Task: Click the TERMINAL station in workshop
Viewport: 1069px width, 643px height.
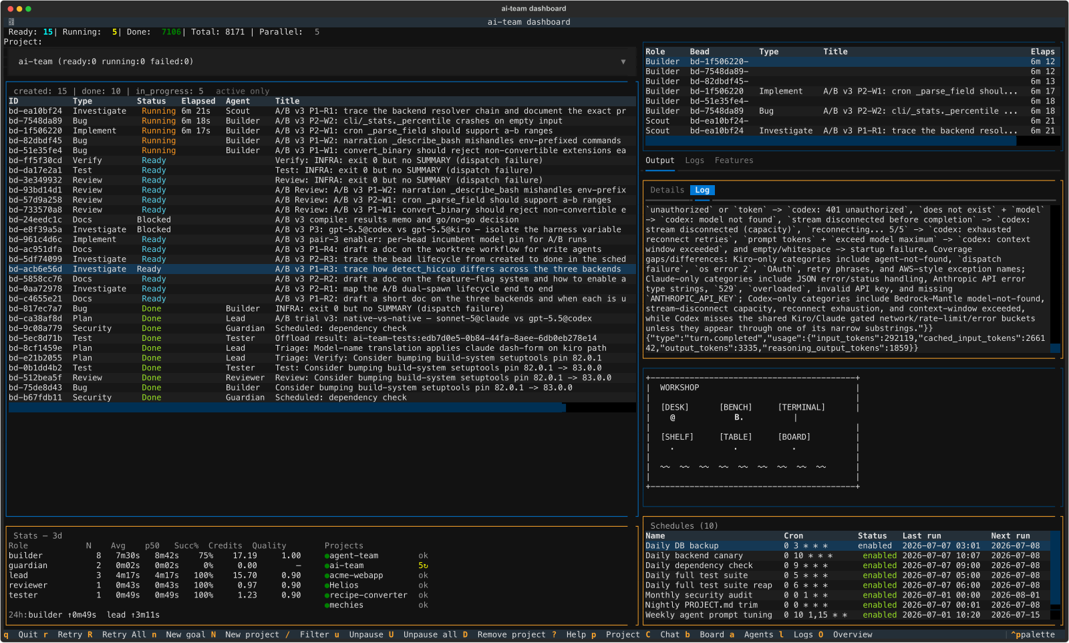Action: (x=802, y=408)
